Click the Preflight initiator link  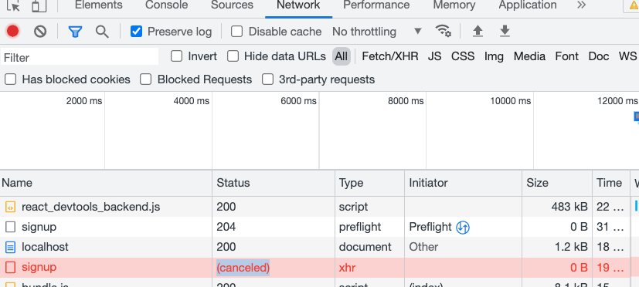(430, 227)
